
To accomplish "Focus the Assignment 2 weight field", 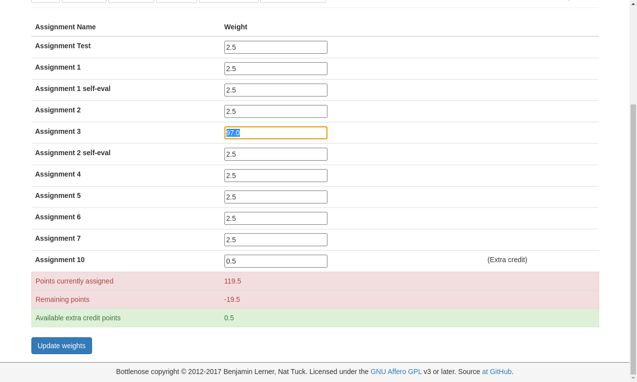I will pyautogui.click(x=276, y=111).
